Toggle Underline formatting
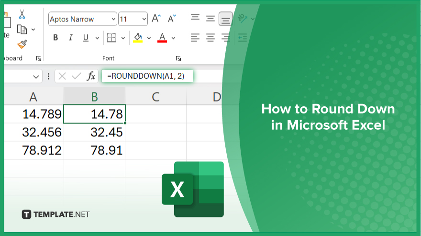 (x=86, y=38)
